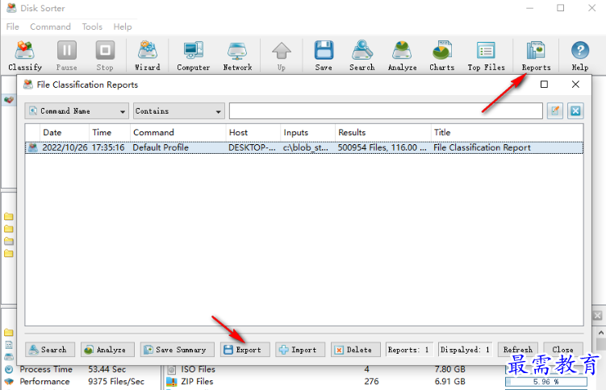Image resolution: width=606 pixels, height=390 pixels.
Task: Click the 'Reports: 1' counter
Action: [408, 350]
